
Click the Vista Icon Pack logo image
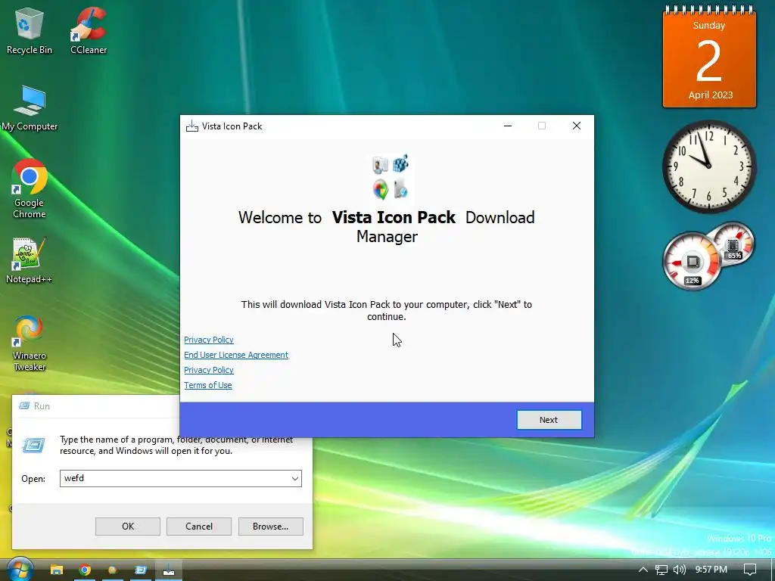(x=391, y=177)
